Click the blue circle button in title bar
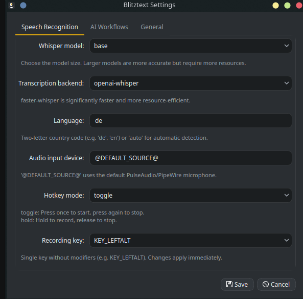303x299 pixels. coord(23,5)
